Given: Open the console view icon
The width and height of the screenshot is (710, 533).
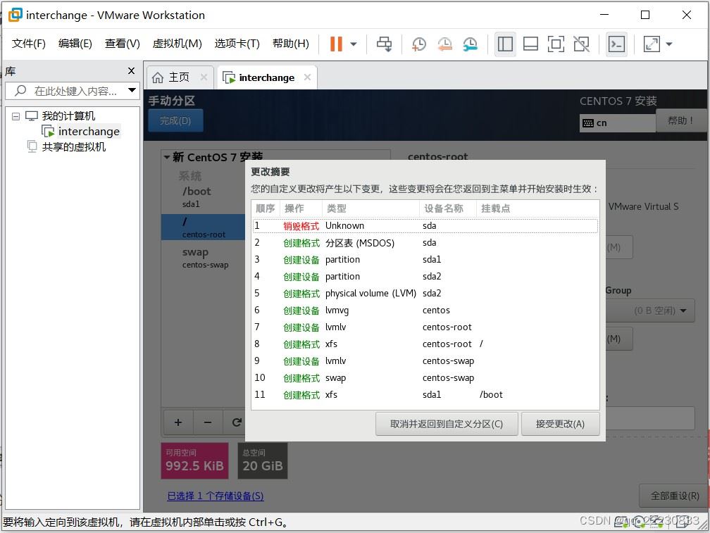Looking at the screenshot, I should click(617, 44).
